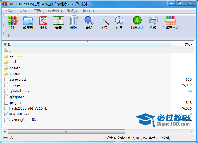The image size is (198, 143).
Task: Maximize the WinRAR window
Action: 179,3
